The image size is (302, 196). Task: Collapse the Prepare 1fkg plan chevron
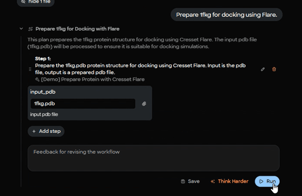pyautogui.click(x=21, y=29)
